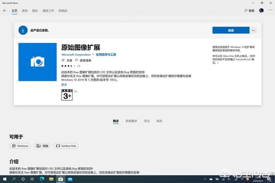Click Microsoft Store taskbar icon
Screen dimensions: 275x183
point(61,179)
